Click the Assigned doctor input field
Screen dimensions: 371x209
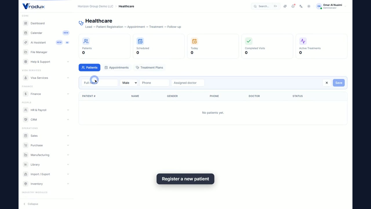[x=188, y=83]
